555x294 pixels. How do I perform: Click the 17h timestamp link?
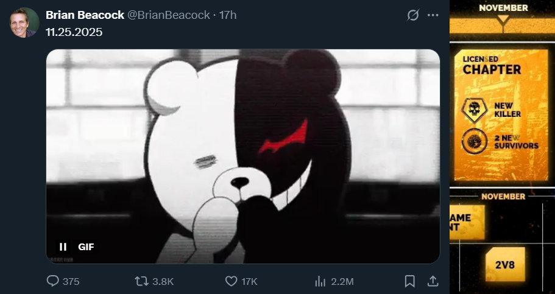pos(228,15)
